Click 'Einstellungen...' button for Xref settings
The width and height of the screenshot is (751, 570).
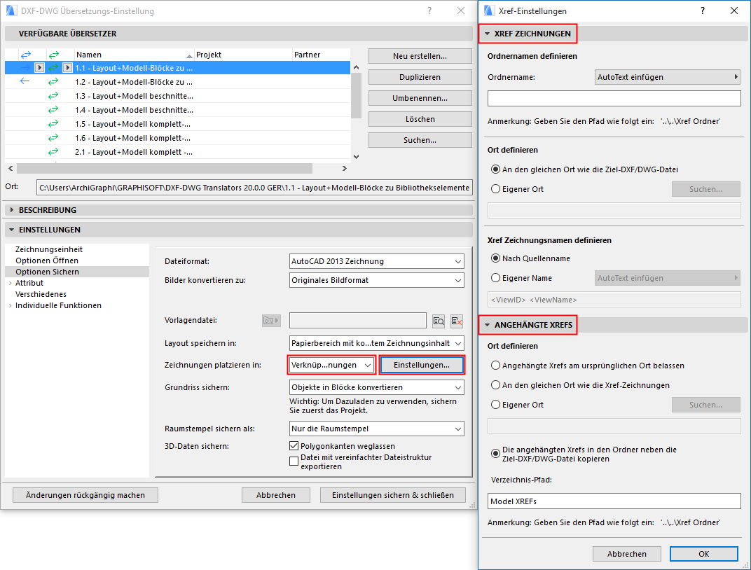422,365
